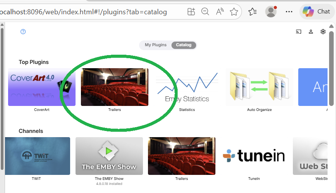
Task: Open the Trailers thumbnail under Channels
Action: coord(181,156)
